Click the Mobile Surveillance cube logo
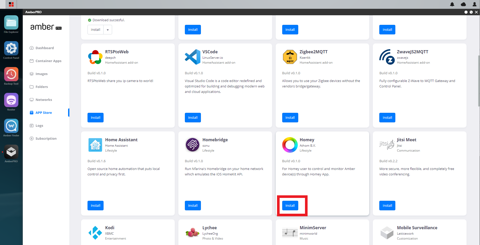480x245 pixels. coord(387,233)
